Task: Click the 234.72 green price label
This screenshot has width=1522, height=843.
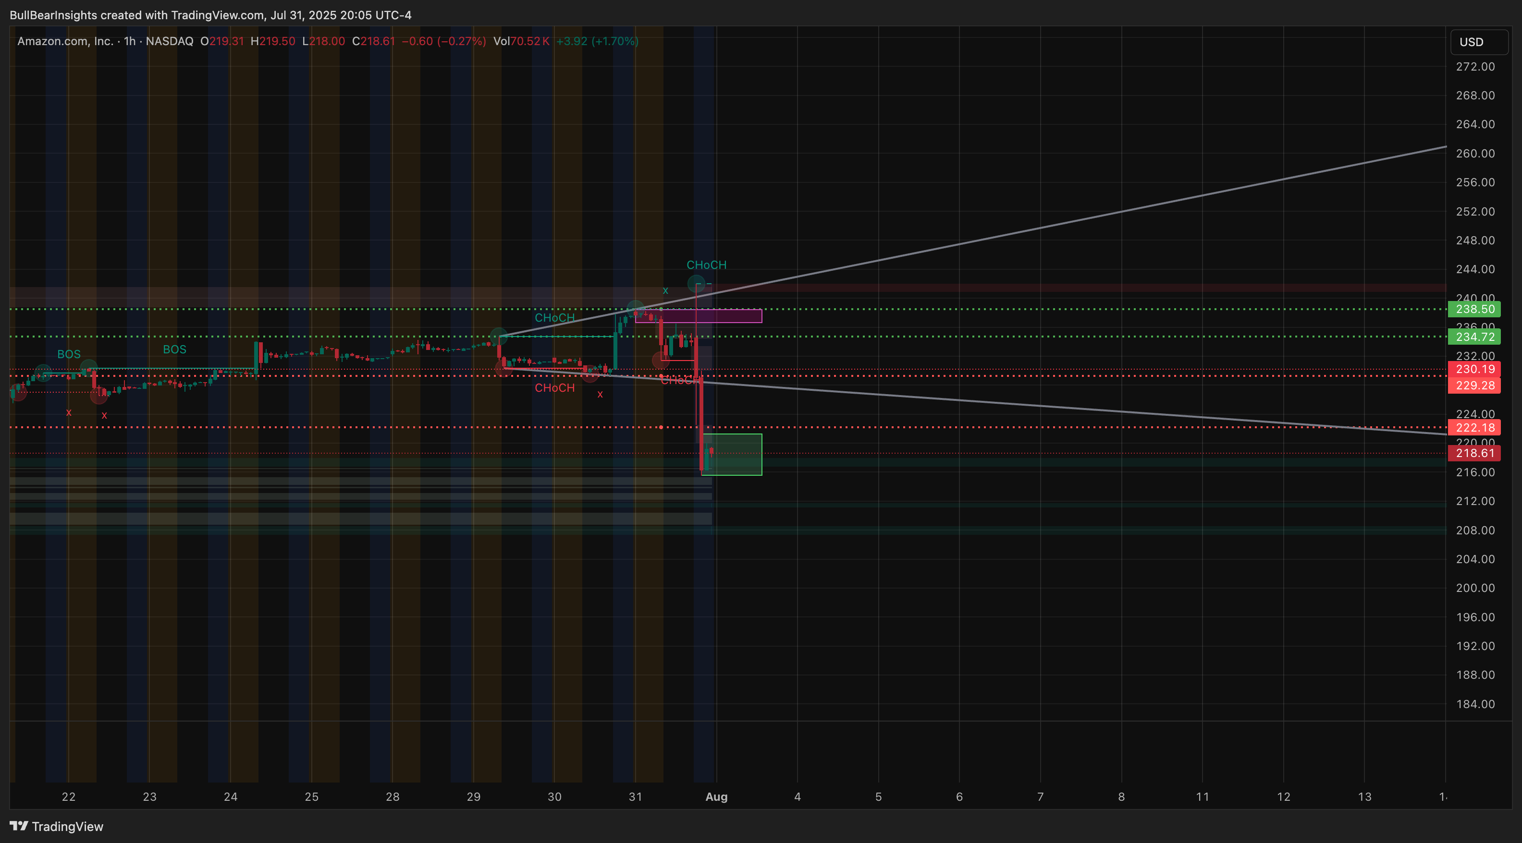Action: (1474, 337)
